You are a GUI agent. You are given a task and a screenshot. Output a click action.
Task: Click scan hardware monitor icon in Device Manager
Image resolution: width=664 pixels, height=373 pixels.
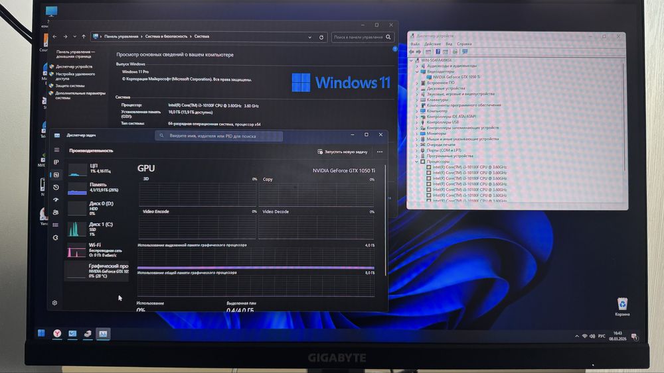click(465, 52)
